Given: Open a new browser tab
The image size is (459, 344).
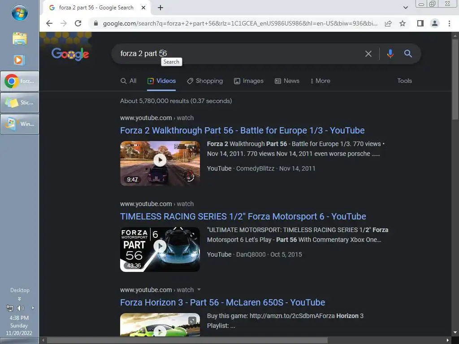Looking at the screenshot, I should [x=160, y=8].
